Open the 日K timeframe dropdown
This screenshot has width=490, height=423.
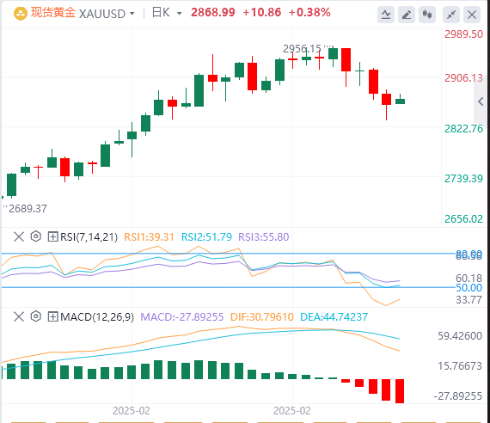(180, 14)
